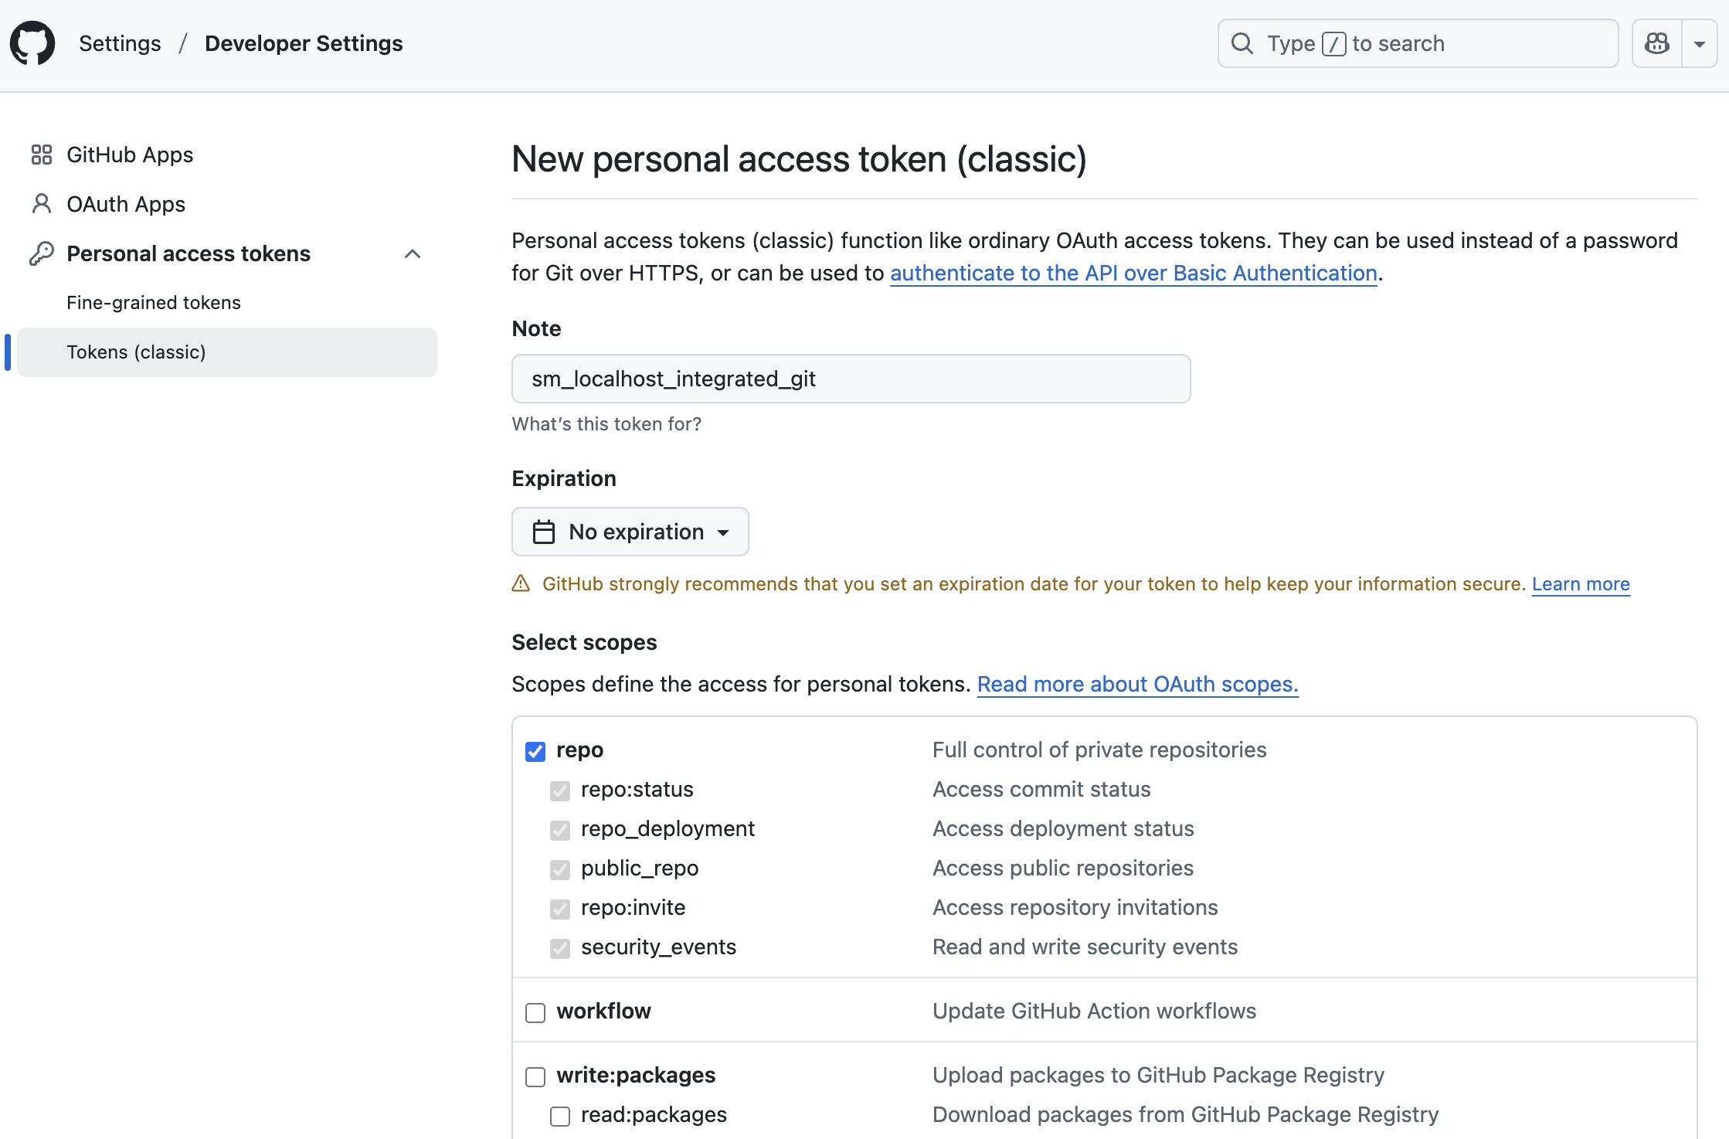1729x1139 pixels.
Task: Open the No expiration dropdown
Action: pyautogui.click(x=630, y=532)
